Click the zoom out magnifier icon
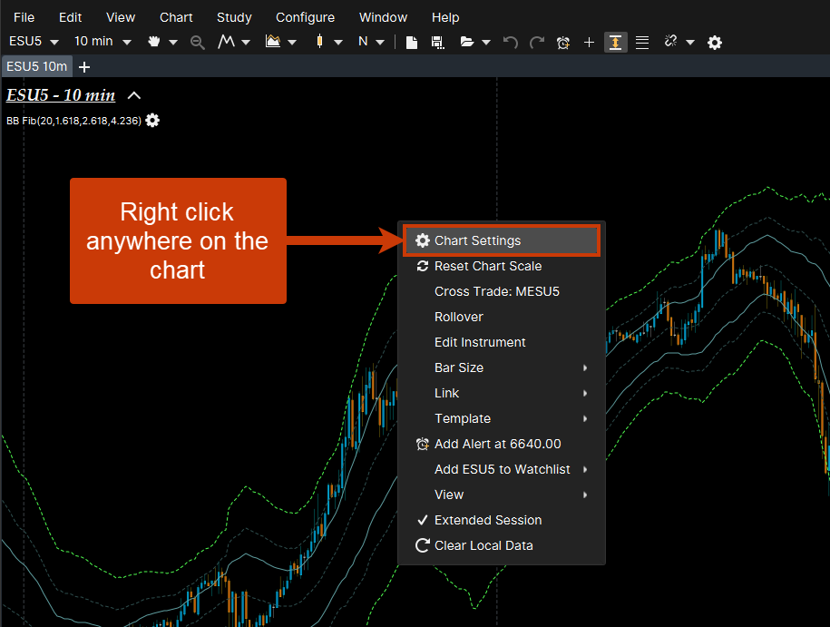 [x=198, y=42]
